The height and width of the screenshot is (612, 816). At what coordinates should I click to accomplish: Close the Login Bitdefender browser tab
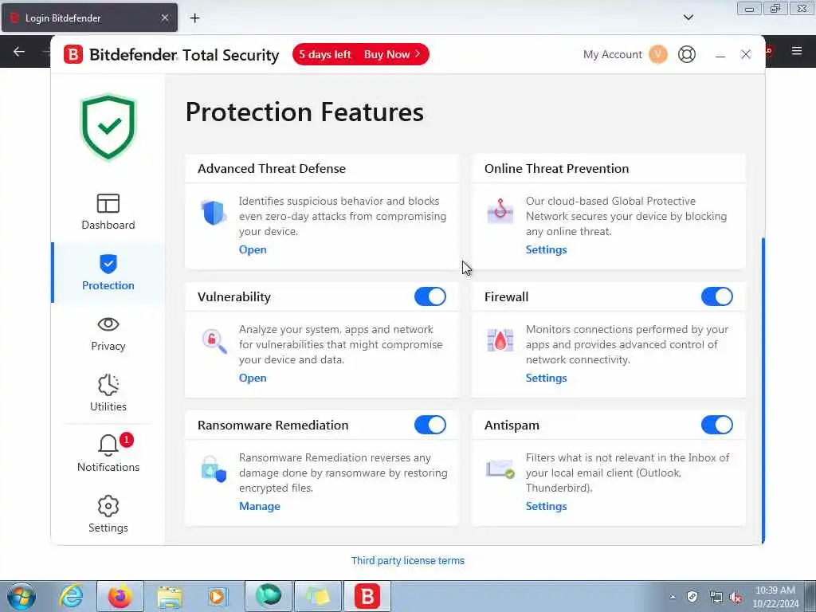[164, 18]
